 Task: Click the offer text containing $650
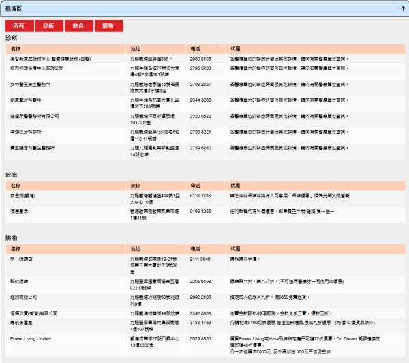pyautogui.click(x=269, y=297)
